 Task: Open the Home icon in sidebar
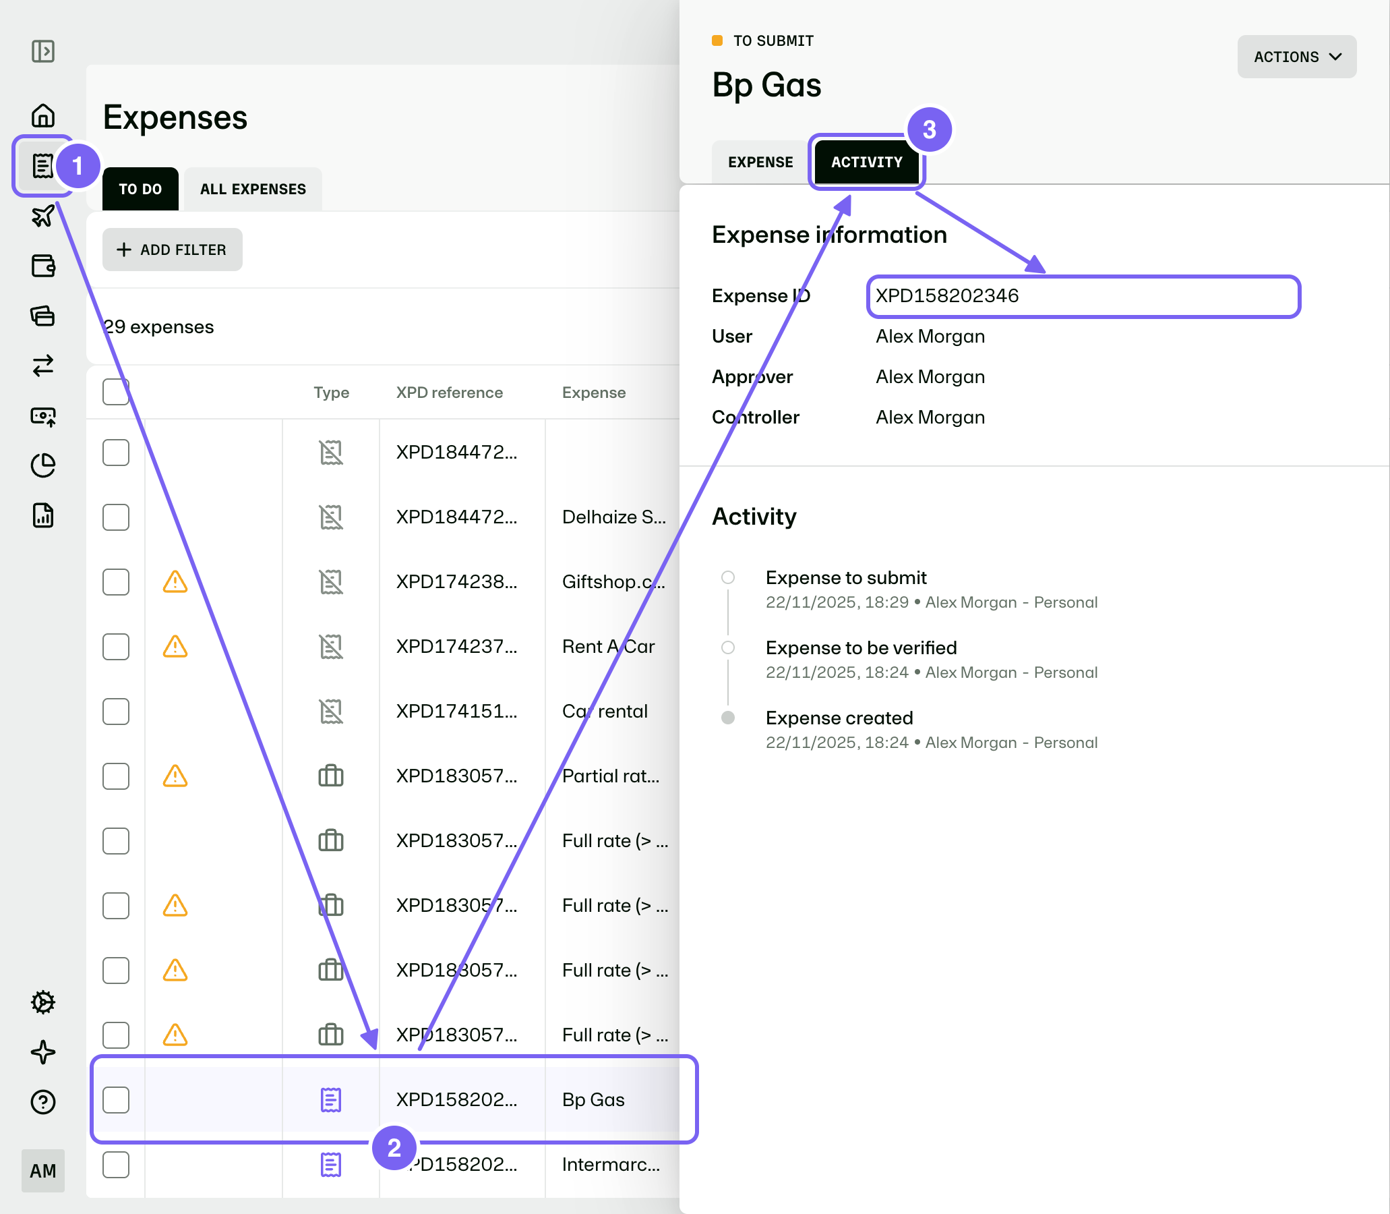coord(42,115)
